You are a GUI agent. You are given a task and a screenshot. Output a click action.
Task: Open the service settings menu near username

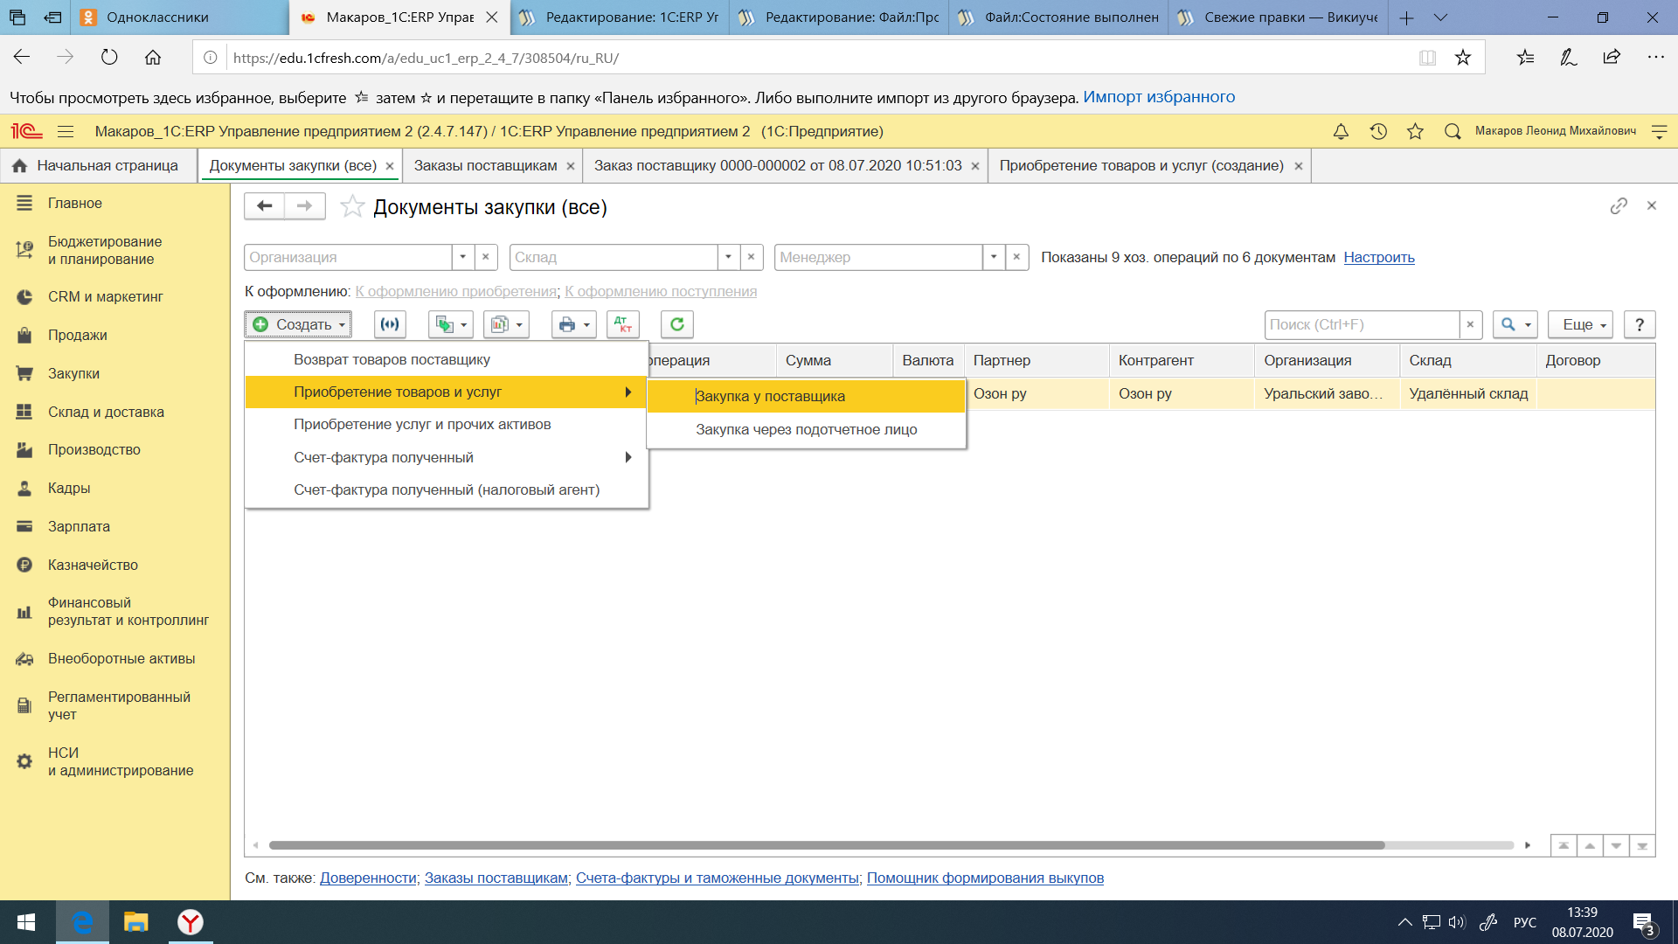1660,131
